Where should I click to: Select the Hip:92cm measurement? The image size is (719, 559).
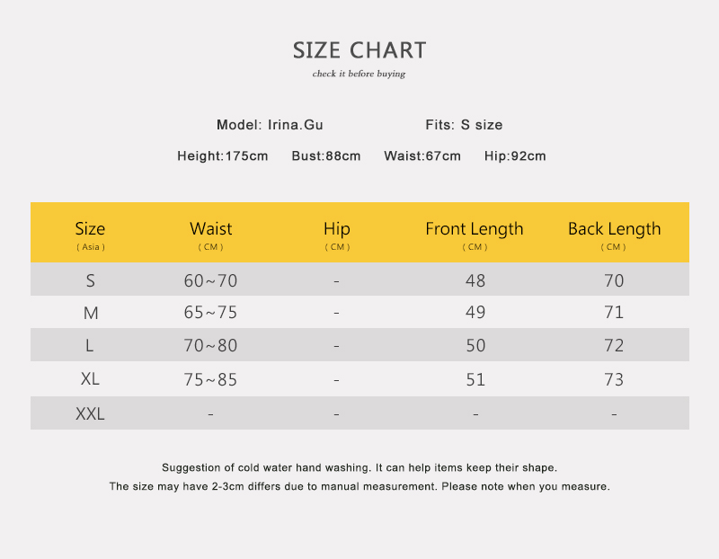tap(515, 156)
